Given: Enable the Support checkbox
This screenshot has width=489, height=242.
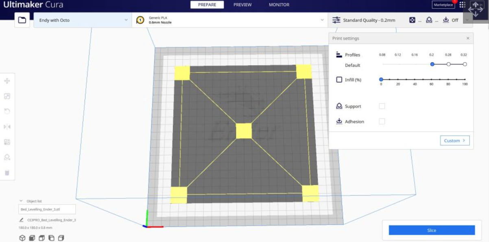Looking at the screenshot, I should tap(382, 106).
